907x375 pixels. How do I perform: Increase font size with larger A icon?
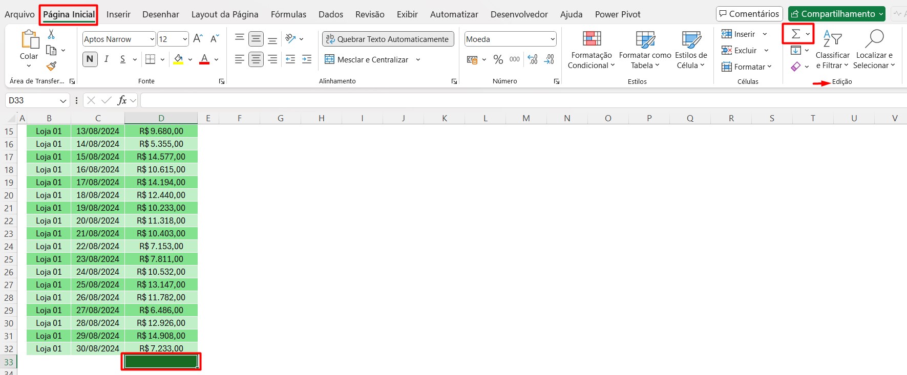(x=198, y=39)
